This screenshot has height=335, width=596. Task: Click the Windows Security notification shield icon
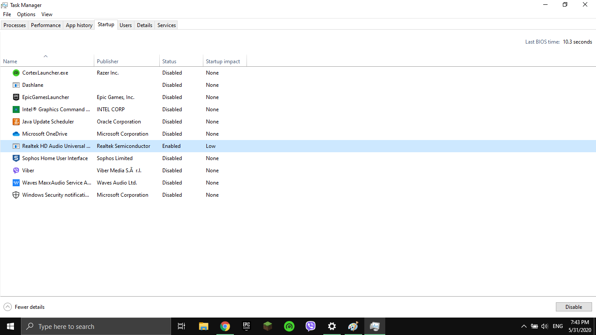click(x=16, y=195)
